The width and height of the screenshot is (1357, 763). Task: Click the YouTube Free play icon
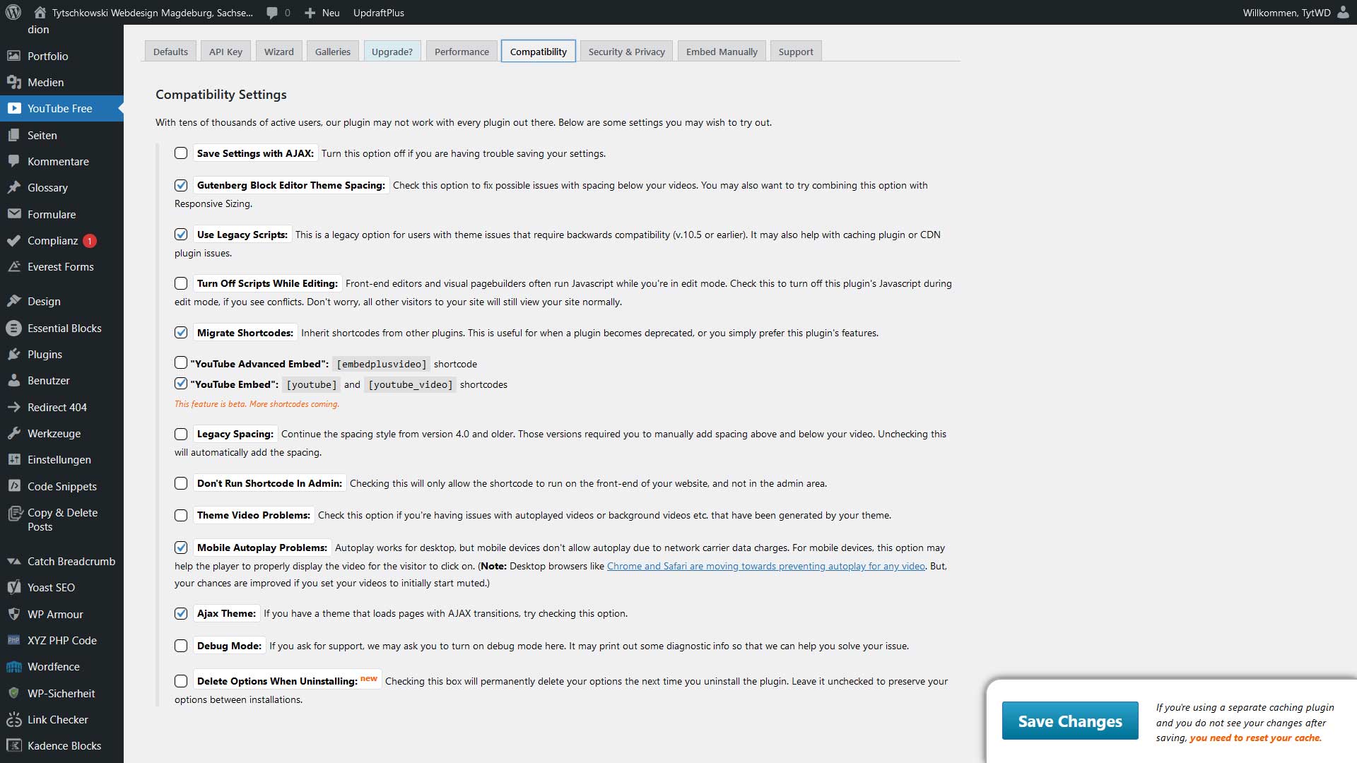pos(13,108)
